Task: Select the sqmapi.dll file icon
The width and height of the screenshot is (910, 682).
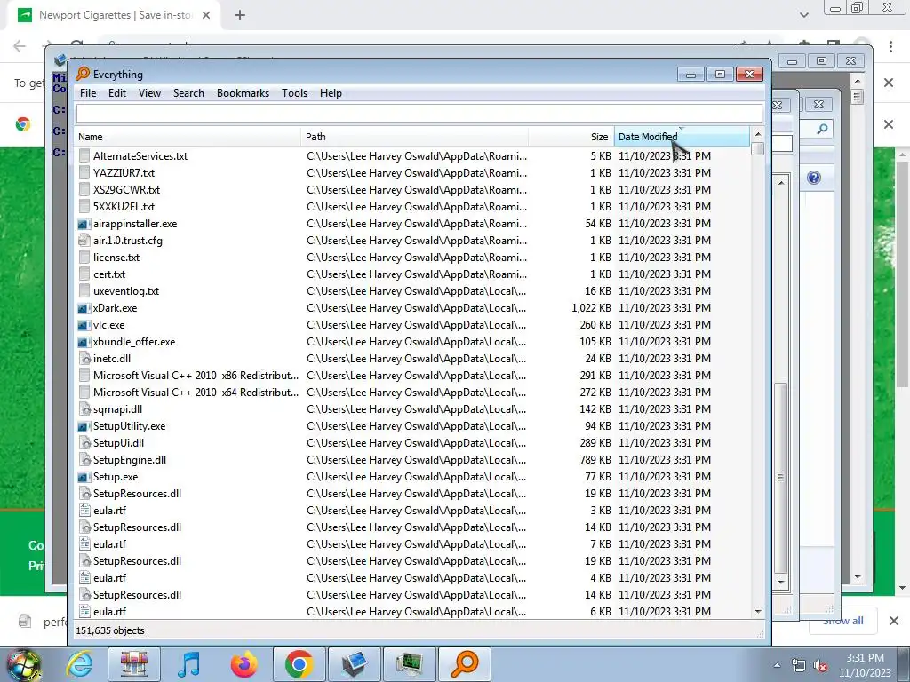Action: [84, 409]
